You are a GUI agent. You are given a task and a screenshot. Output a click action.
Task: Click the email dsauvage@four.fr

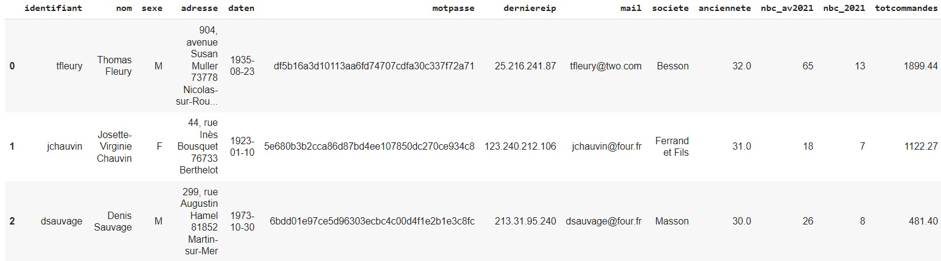(603, 221)
